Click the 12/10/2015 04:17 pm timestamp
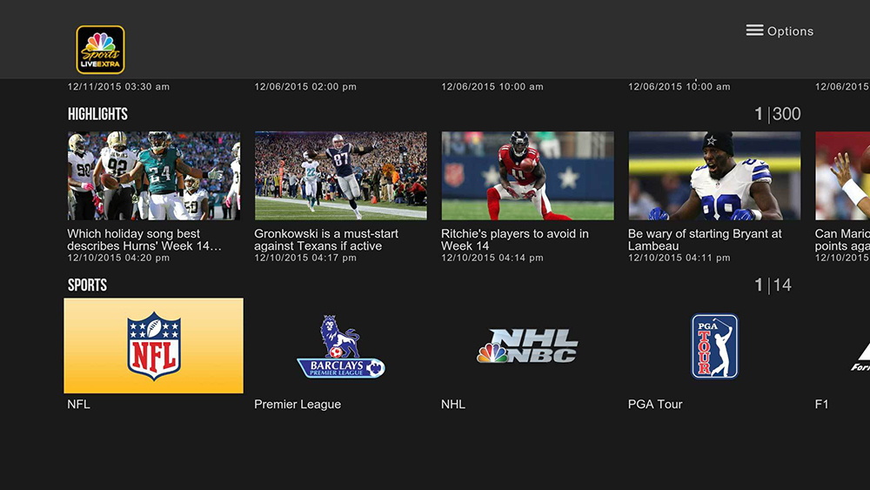Viewport: 870px width, 490px height. pos(305,258)
